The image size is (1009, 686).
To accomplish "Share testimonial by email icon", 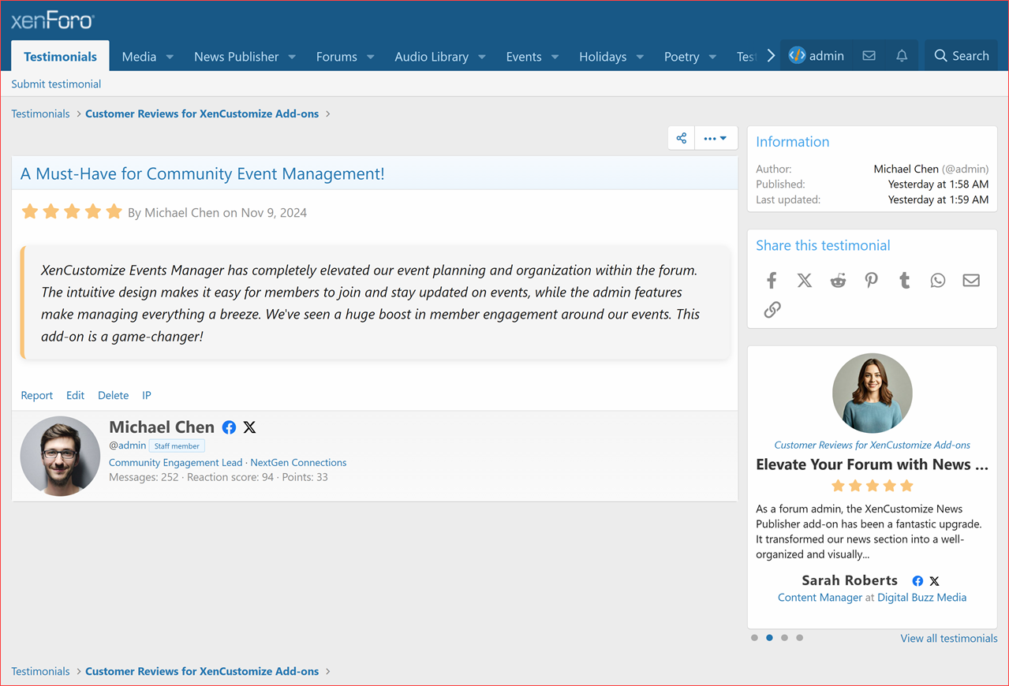I will point(971,281).
